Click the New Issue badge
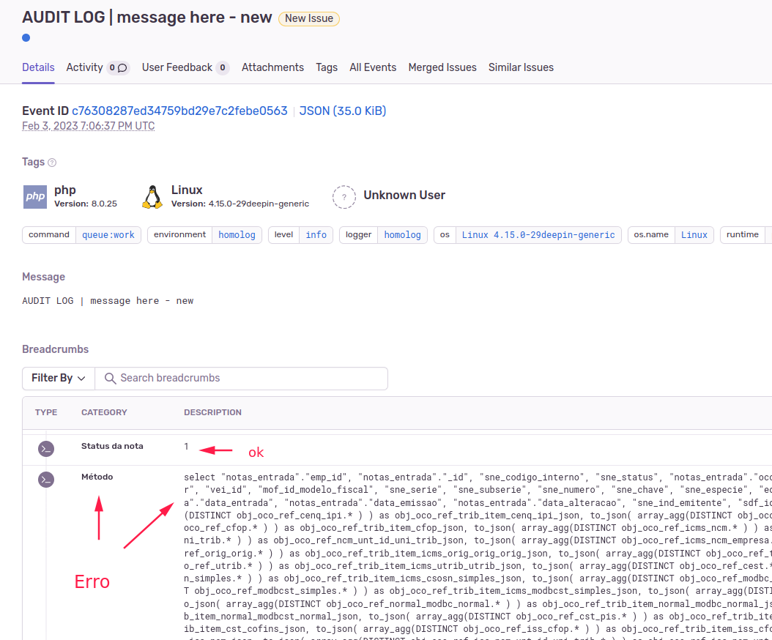Screen dimensions: 772x640 click(x=309, y=19)
